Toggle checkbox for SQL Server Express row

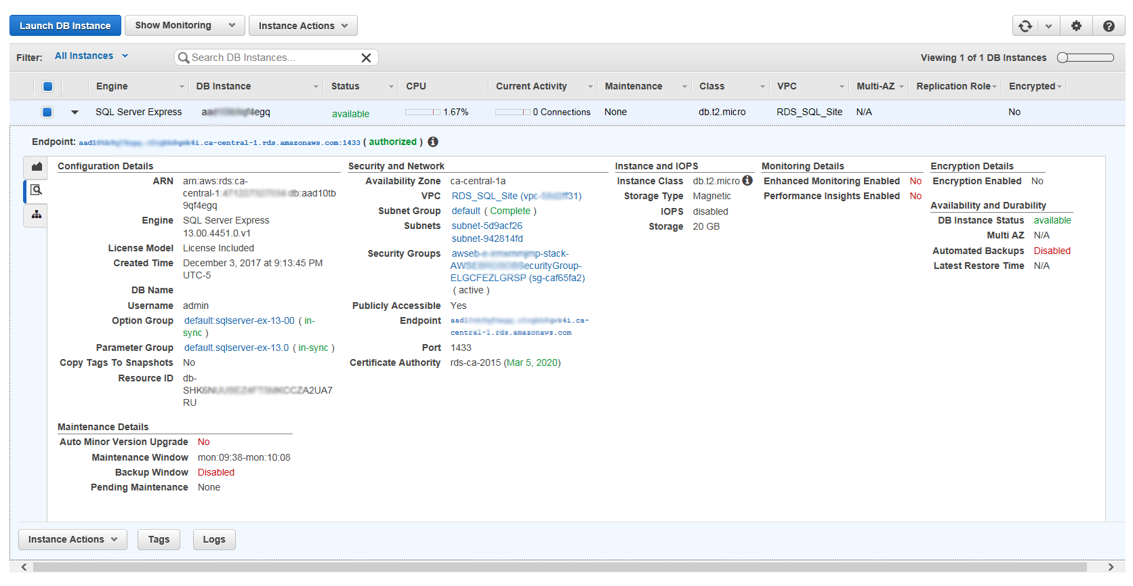(x=47, y=112)
